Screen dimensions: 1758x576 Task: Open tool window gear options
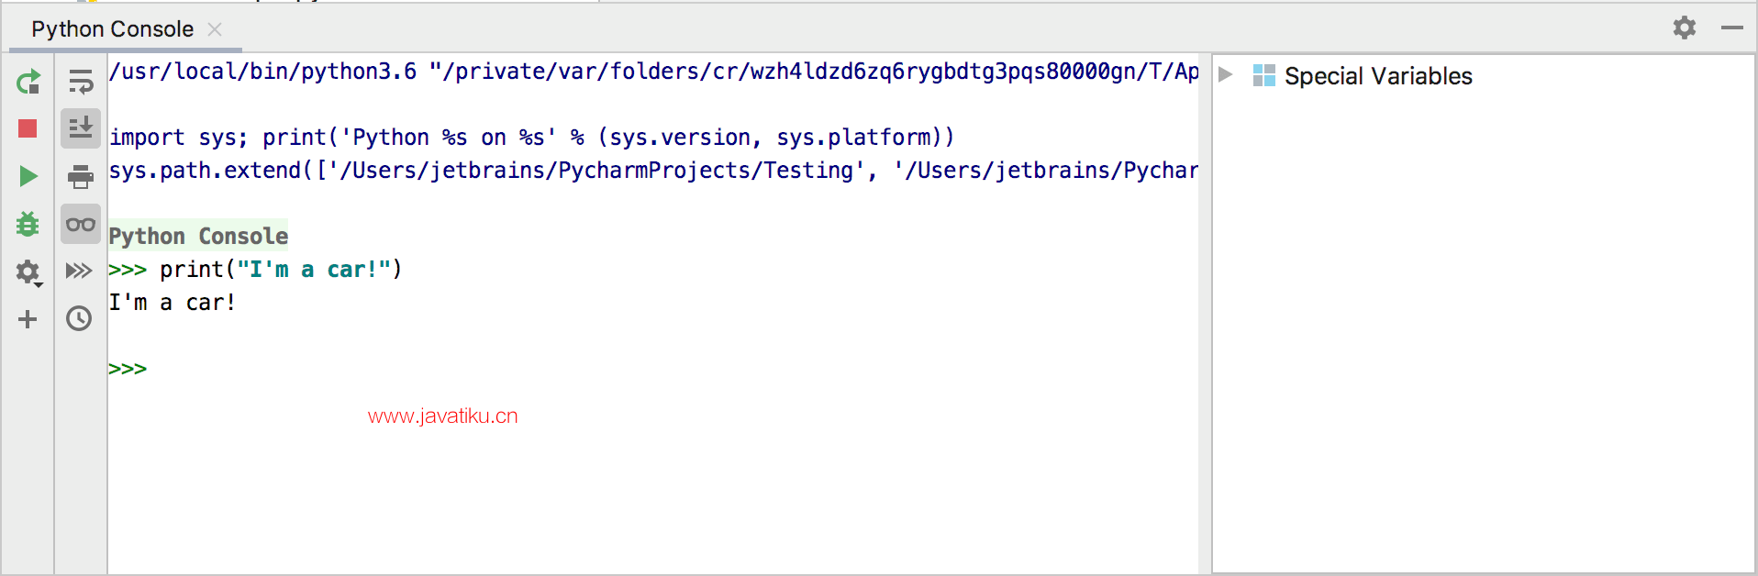click(1685, 28)
